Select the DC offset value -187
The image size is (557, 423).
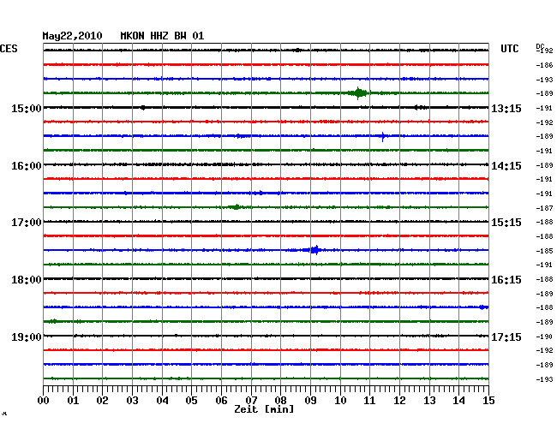544,208
